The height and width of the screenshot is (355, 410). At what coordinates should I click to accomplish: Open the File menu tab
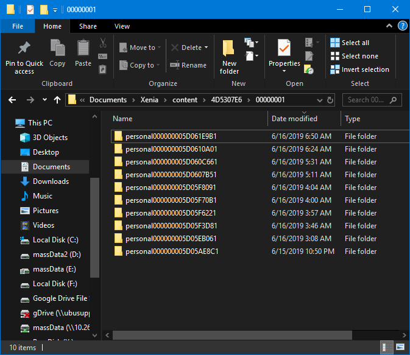[x=18, y=26]
